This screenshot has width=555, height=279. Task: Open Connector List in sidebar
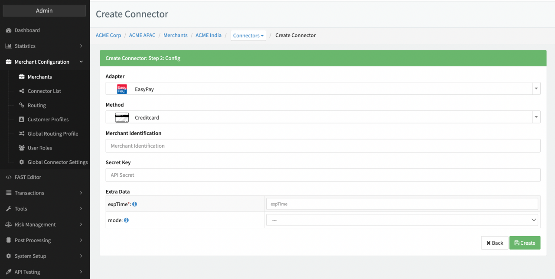44,91
